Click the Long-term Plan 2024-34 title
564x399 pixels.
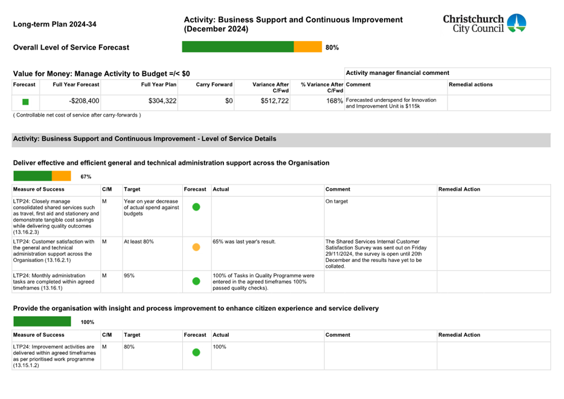click(x=54, y=25)
